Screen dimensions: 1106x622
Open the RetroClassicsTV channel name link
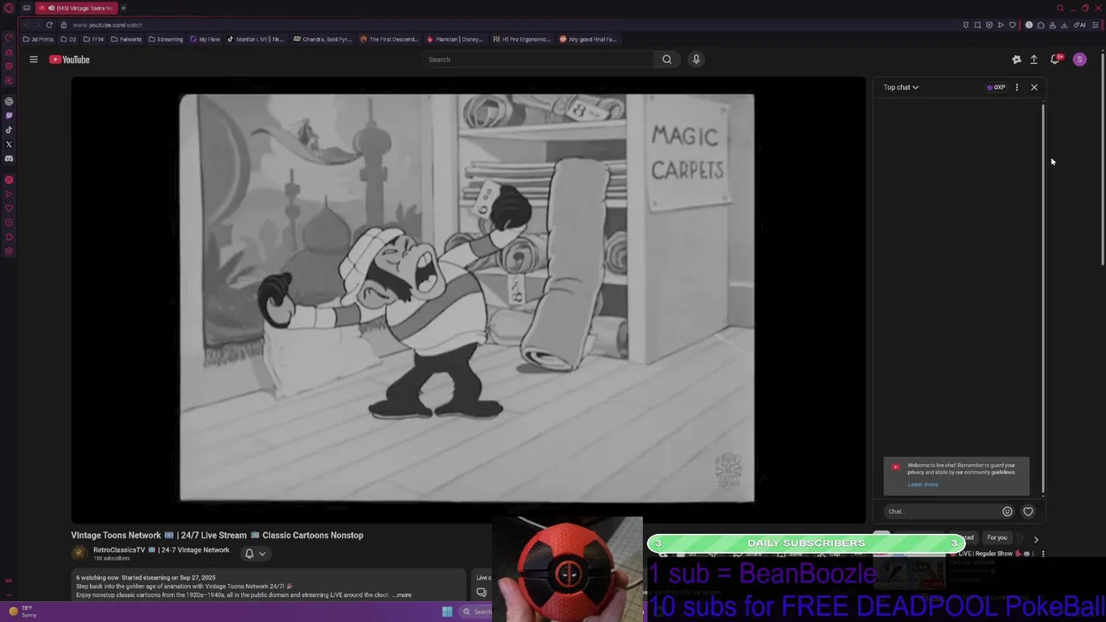(162, 550)
